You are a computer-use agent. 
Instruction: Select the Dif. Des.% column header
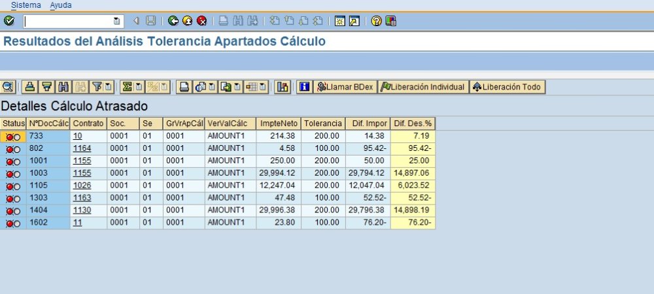[x=413, y=123]
